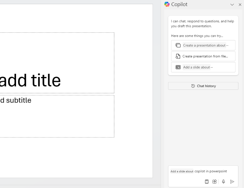Image resolution: width=244 pixels, height=188 pixels.
Task: Collapse the Copilot pane with the chevron
Action: point(232,5)
